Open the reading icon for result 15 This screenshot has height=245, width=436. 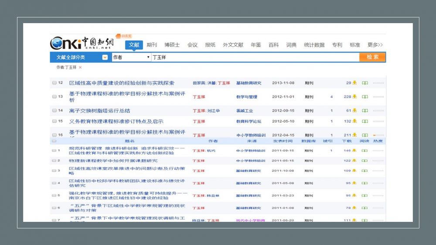(x=365, y=122)
